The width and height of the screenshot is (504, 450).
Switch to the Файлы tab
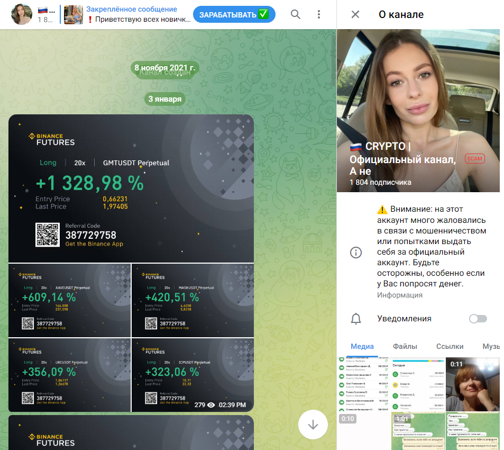pyautogui.click(x=405, y=346)
